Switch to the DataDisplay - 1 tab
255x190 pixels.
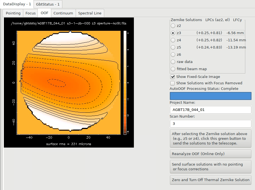pyautogui.click(x=17, y=4)
